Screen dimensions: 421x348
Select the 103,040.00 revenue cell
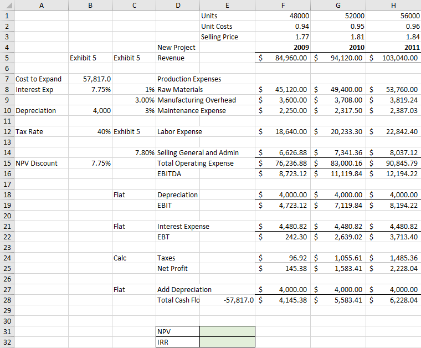(393, 58)
